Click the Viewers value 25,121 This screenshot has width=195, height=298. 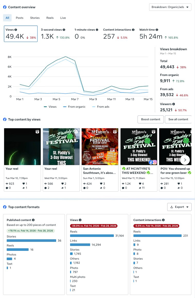166,110
